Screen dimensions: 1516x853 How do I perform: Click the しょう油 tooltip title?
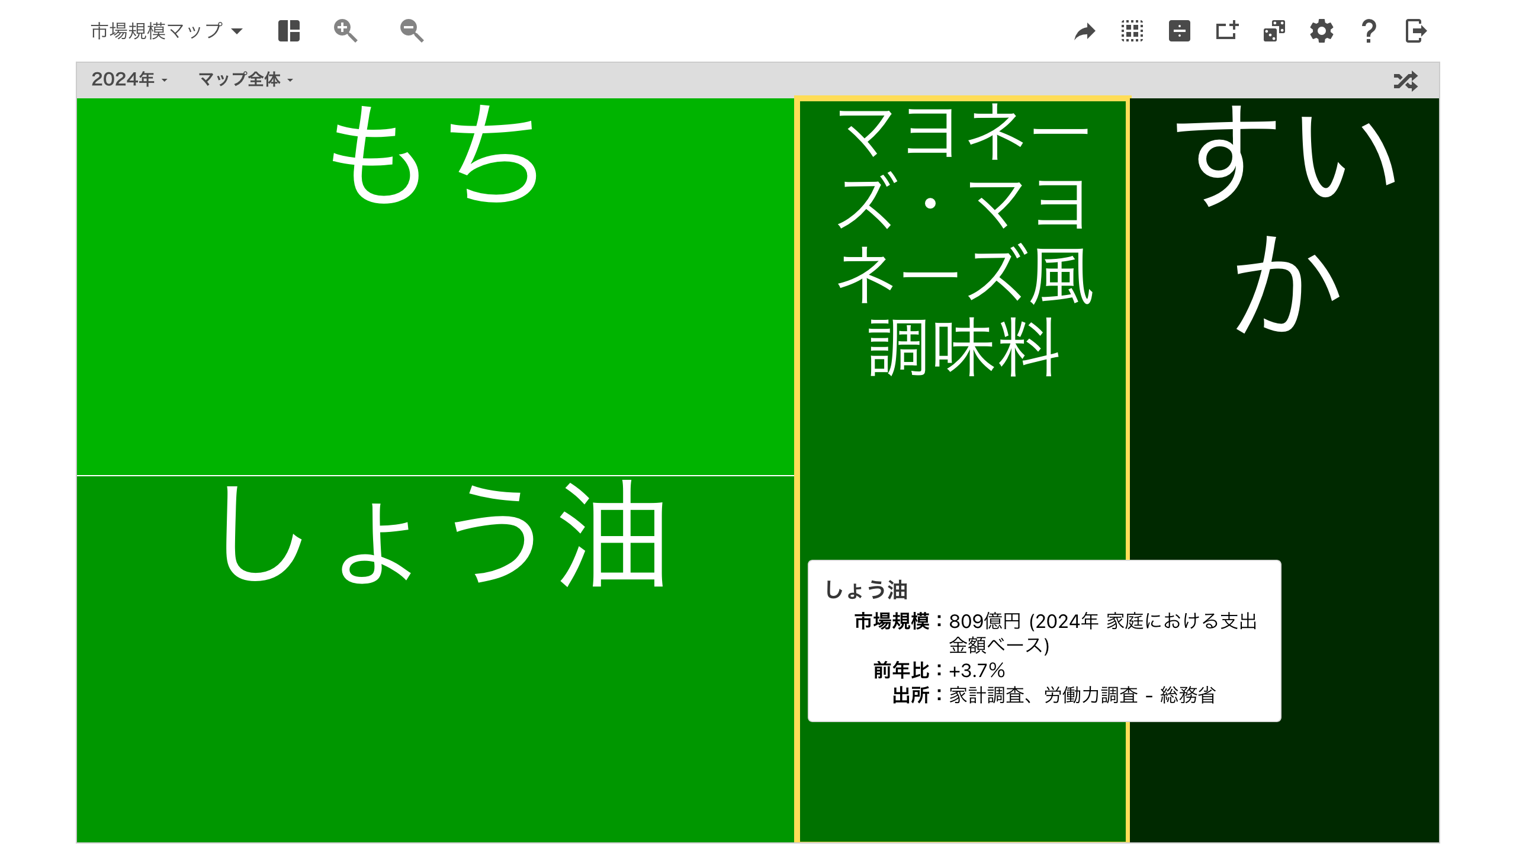click(866, 590)
